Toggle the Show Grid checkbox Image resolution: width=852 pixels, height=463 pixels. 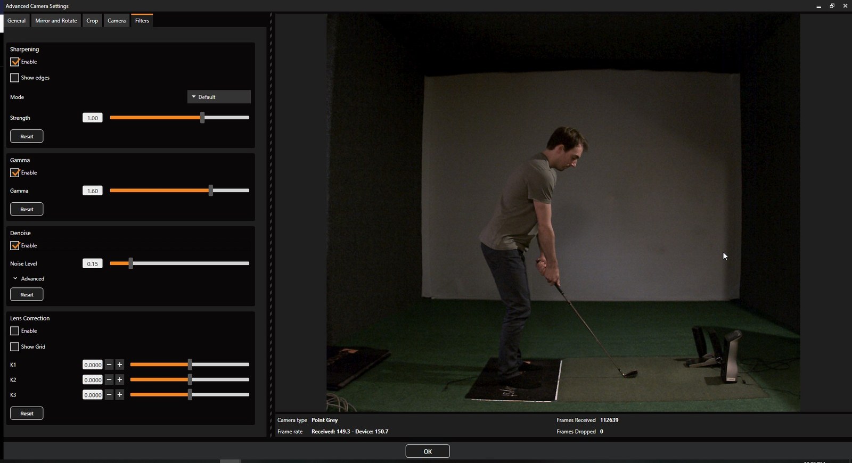(x=15, y=346)
